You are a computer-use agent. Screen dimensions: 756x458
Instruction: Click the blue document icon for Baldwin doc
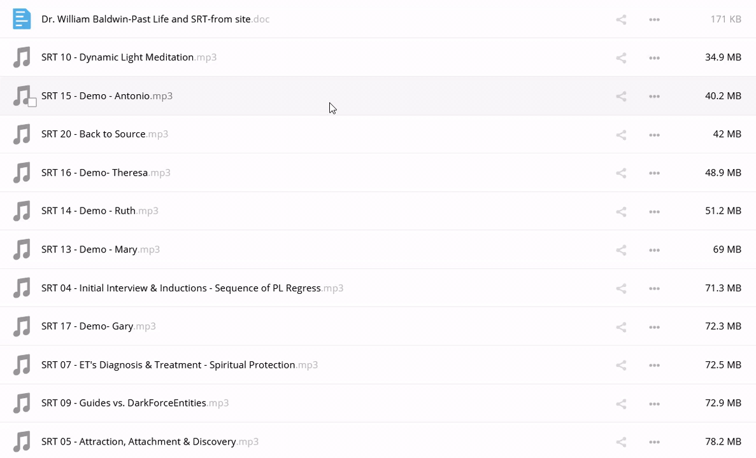pos(22,19)
